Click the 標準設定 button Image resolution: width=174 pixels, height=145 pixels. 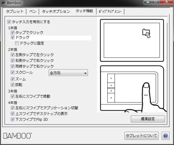point(148,119)
